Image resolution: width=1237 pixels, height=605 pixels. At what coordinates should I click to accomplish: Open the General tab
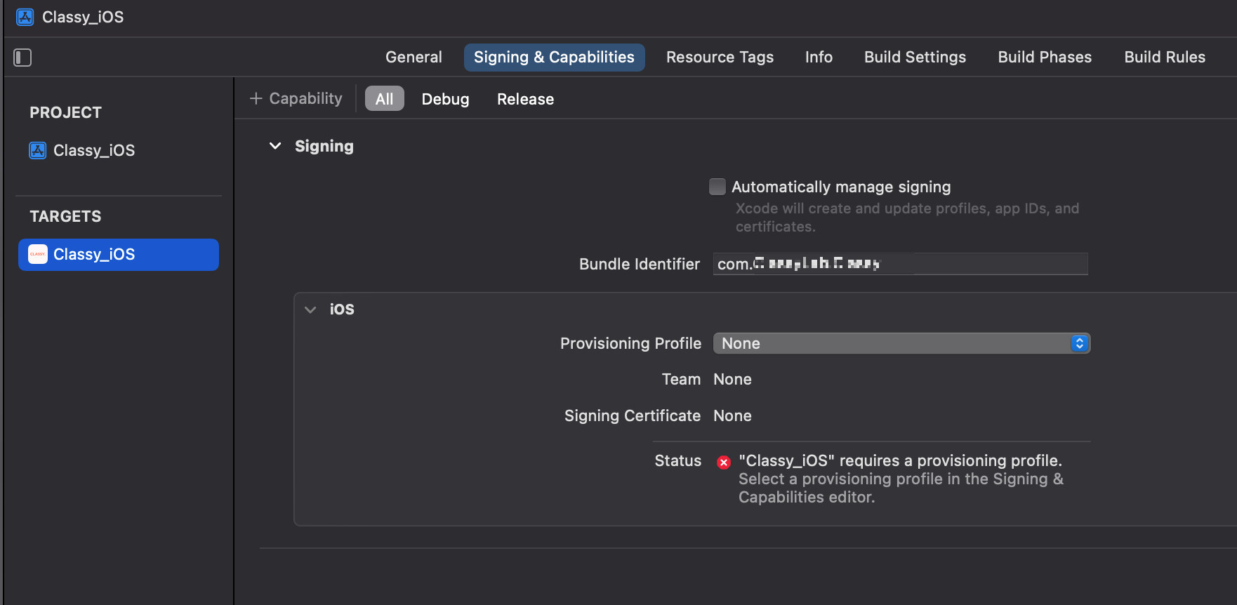click(414, 58)
